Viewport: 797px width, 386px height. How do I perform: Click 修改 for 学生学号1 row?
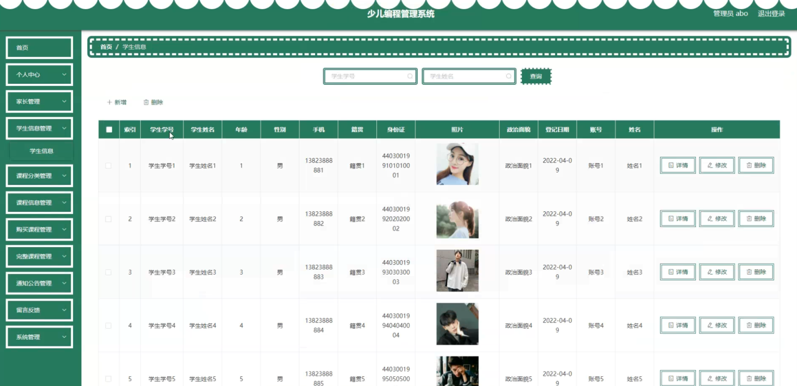coord(717,165)
